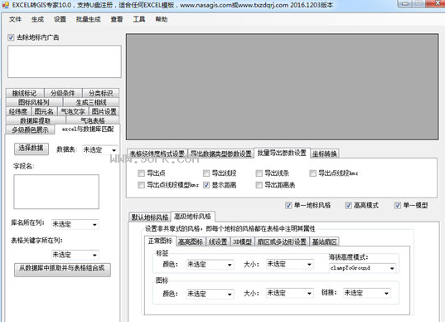
Task: Switch to the 基站扇区 tab
Action: tap(324, 242)
